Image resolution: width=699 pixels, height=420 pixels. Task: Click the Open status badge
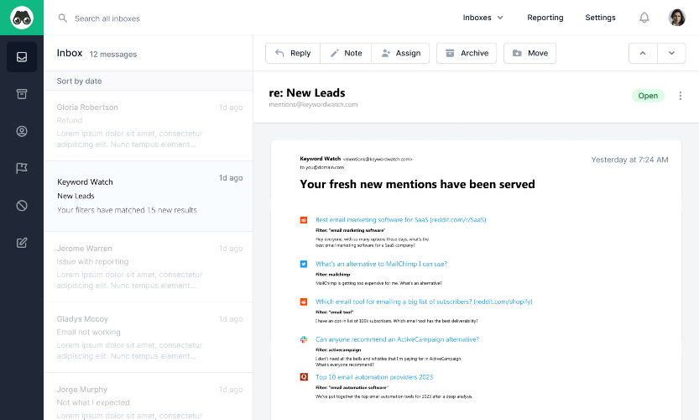648,96
